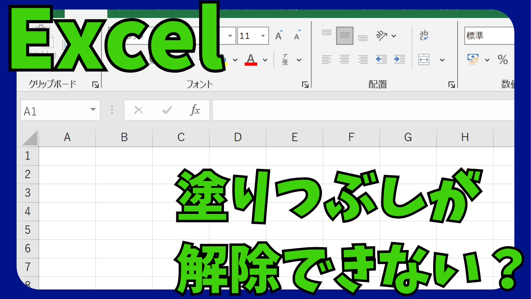Select column G header
Viewport: 531px width, 299px height.
pyautogui.click(x=408, y=137)
